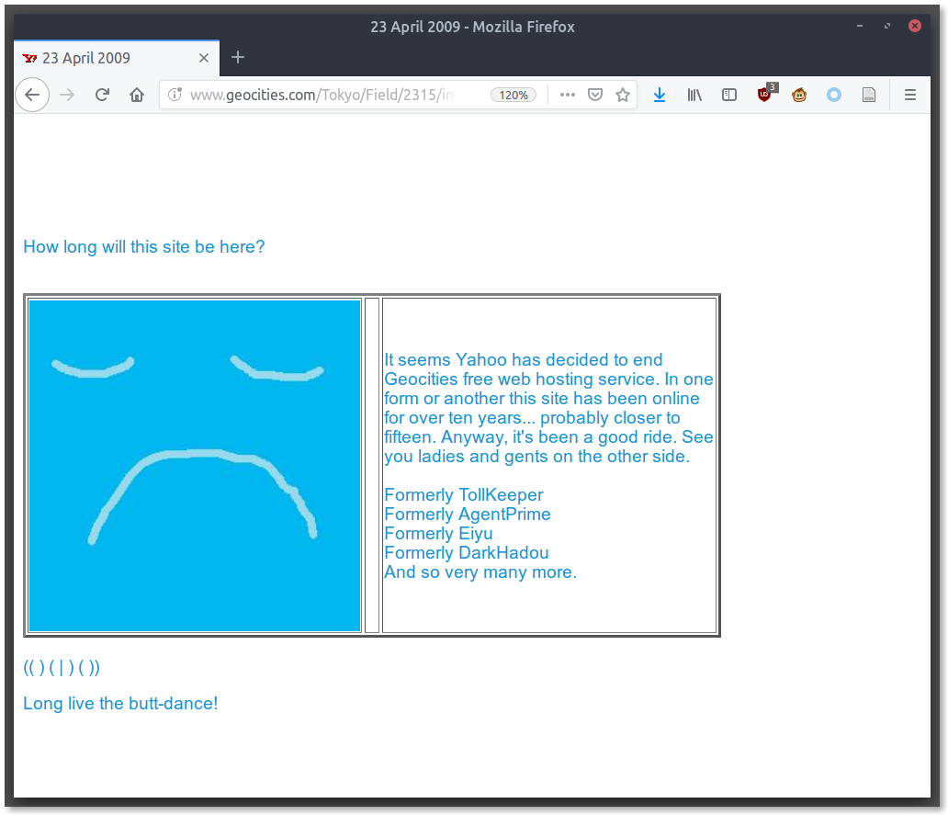Click the sad face image
Screen dimensions: 948x815
tap(195, 466)
